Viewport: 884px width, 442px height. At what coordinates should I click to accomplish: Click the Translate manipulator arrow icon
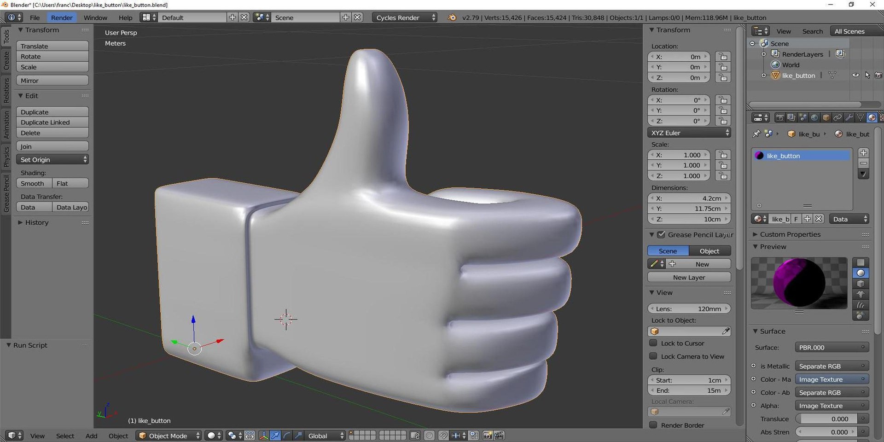(x=275, y=436)
